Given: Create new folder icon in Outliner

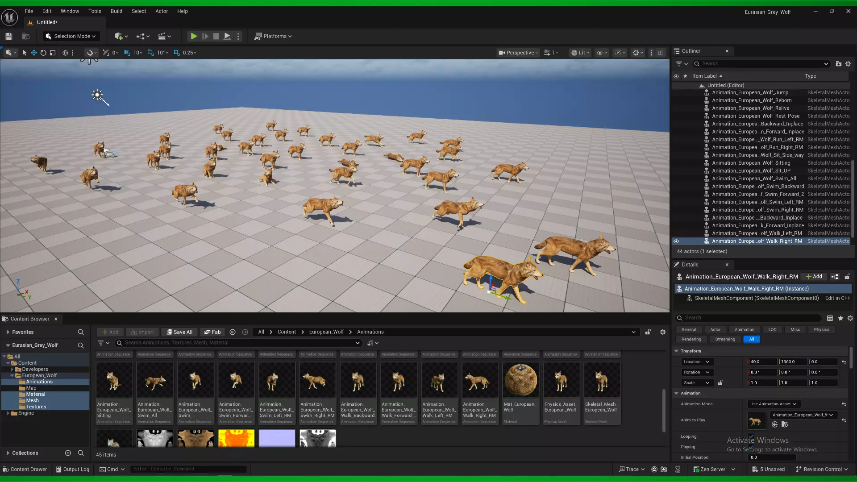Looking at the screenshot, I should click(x=838, y=64).
